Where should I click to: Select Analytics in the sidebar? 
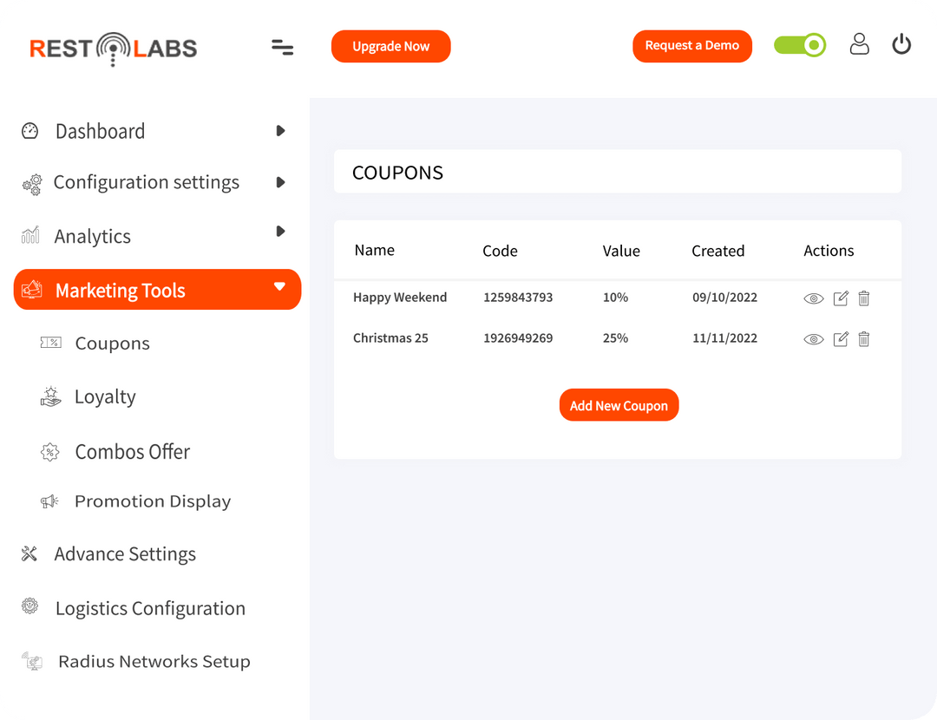[x=92, y=235]
